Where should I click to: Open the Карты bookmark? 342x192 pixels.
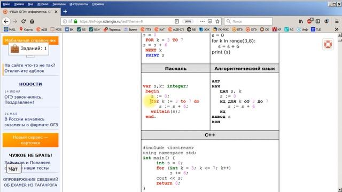click(26, 29)
